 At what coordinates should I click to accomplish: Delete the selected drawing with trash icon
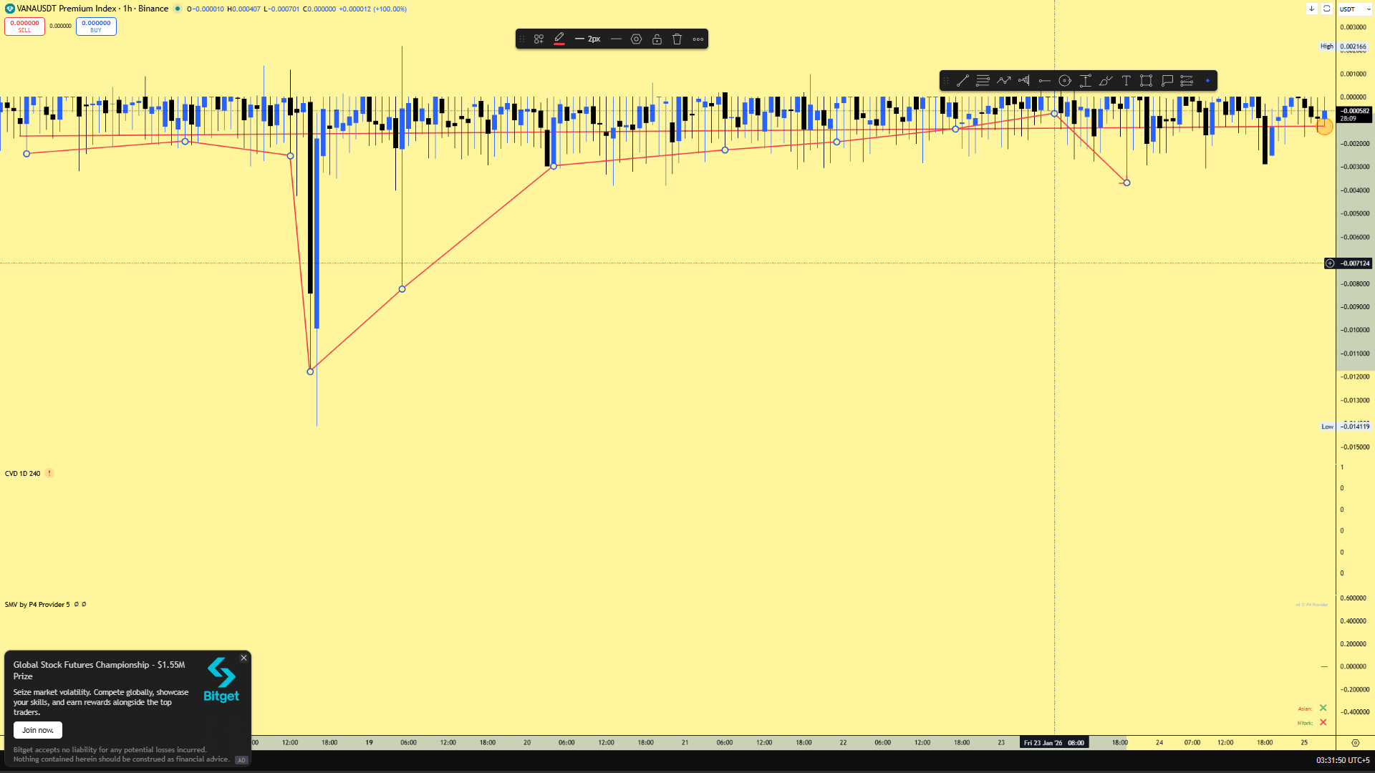point(677,39)
